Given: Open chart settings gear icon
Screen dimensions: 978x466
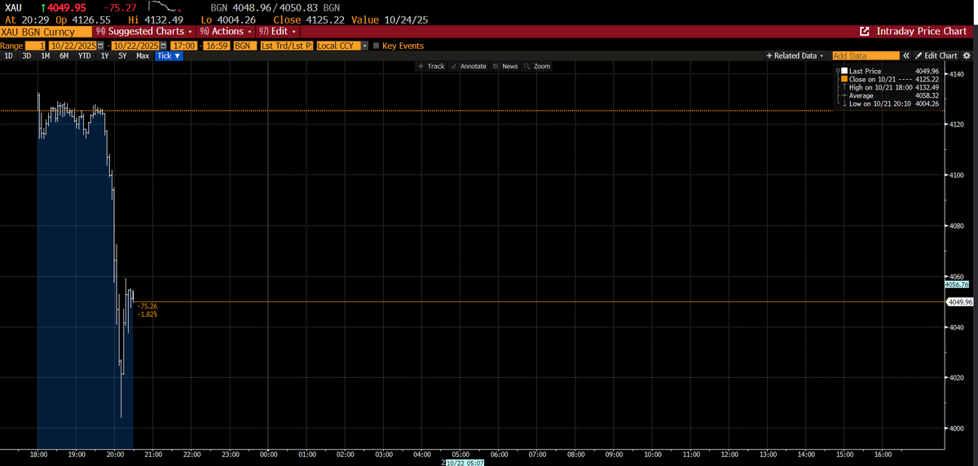Looking at the screenshot, I should (x=967, y=55).
